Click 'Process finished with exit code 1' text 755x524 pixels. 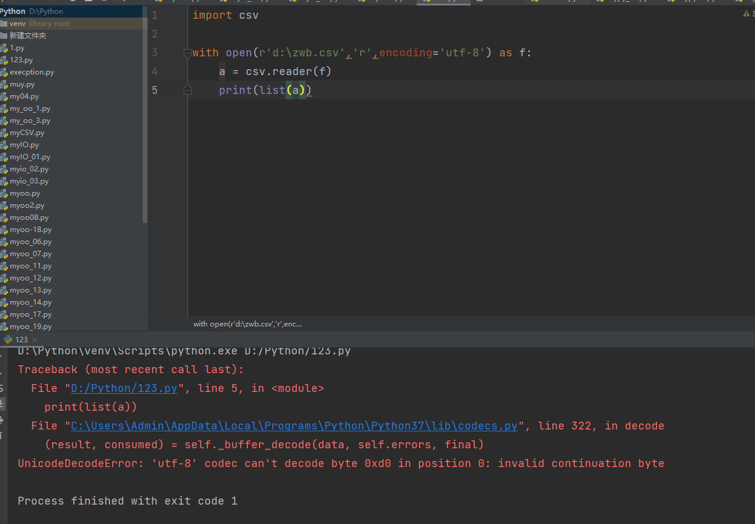pyautogui.click(x=127, y=501)
